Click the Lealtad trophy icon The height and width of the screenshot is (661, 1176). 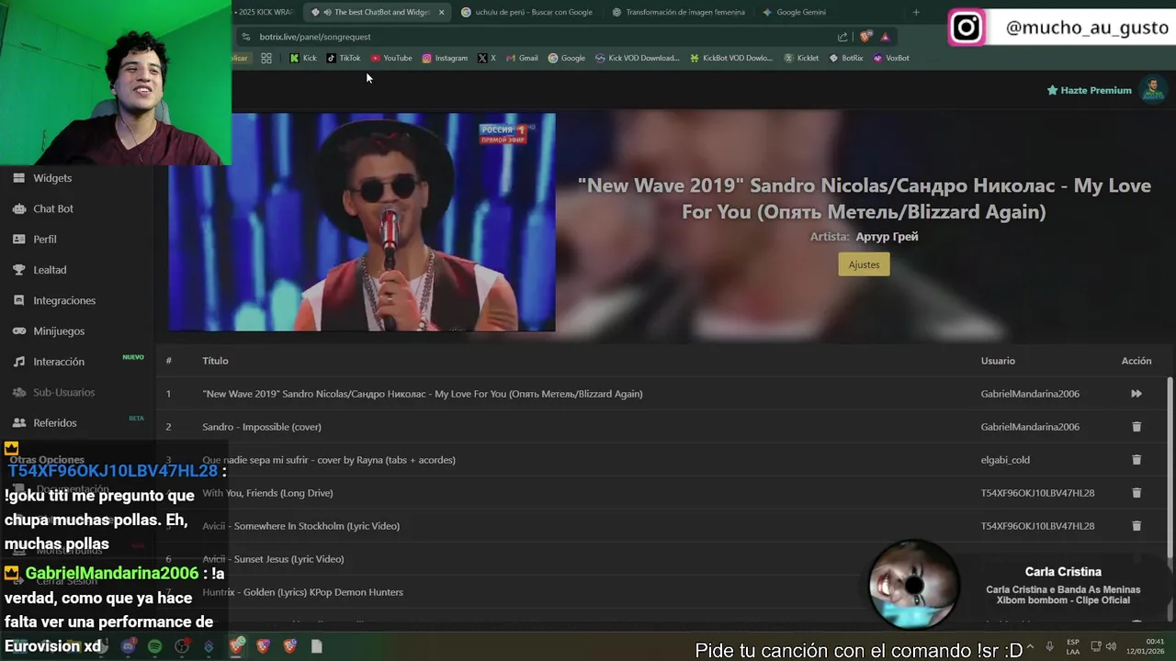click(18, 270)
